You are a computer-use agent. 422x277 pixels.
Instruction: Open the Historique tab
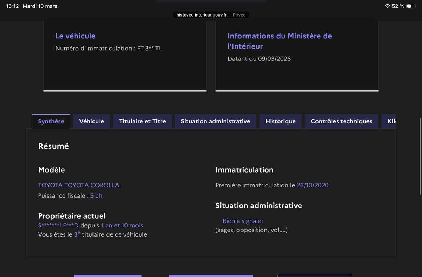(280, 121)
